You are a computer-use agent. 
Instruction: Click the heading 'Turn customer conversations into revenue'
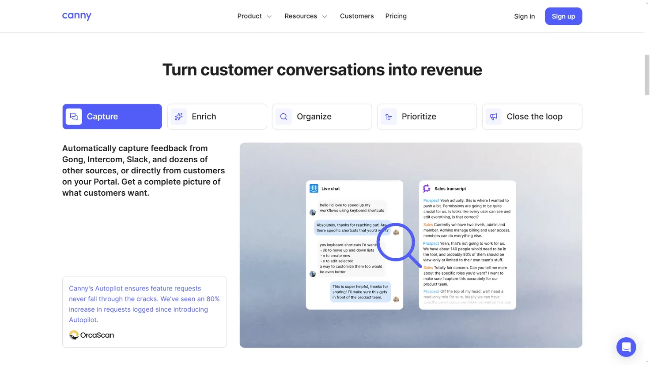click(x=322, y=70)
